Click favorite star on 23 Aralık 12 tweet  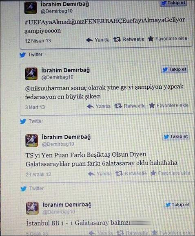point(153,173)
